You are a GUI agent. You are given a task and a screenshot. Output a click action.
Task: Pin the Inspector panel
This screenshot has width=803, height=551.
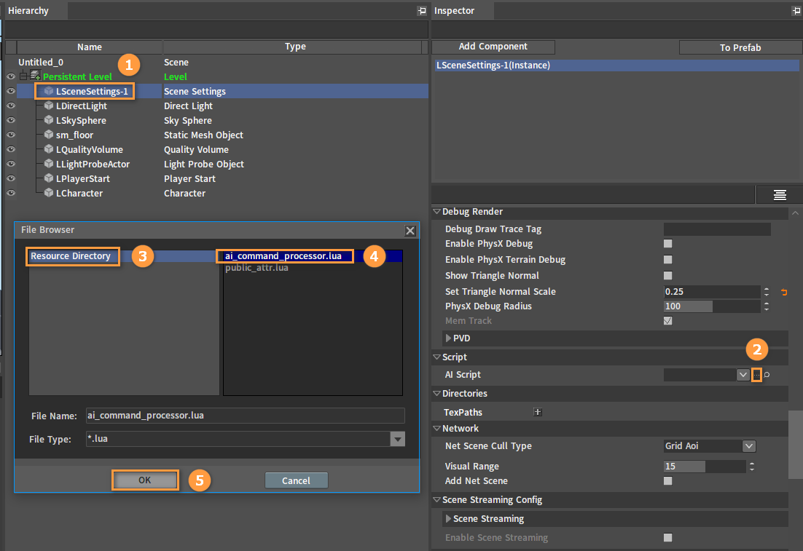click(x=796, y=11)
